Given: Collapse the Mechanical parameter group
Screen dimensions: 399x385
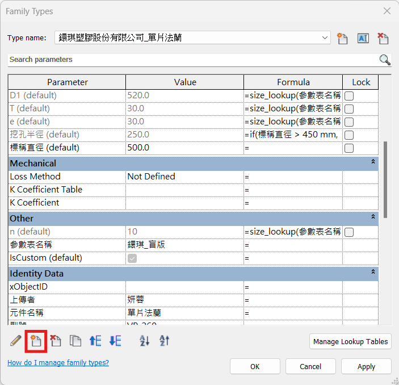Looking at the screenshot, I should tap(373, 163).
